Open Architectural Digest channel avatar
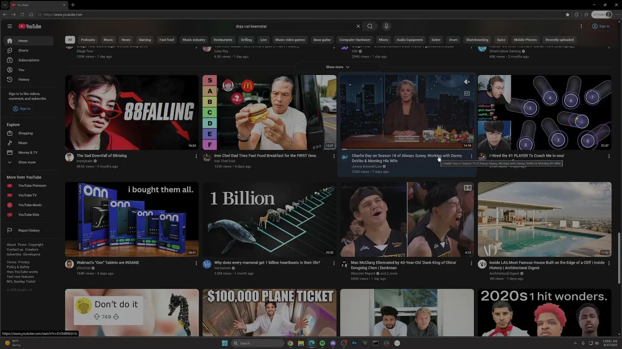This screenshot has width=622, height=349. pyautogui.click(x=482, y=264)
